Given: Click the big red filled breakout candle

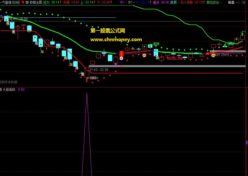Looking at the screenshot, I should [x=121, y=53].
